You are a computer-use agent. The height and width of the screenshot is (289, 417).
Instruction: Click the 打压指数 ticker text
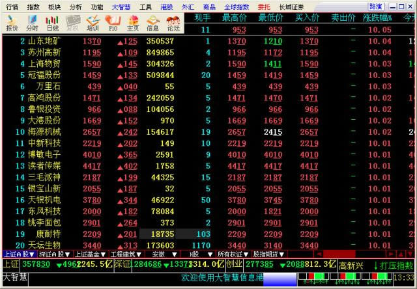click(x=397, y=266)
